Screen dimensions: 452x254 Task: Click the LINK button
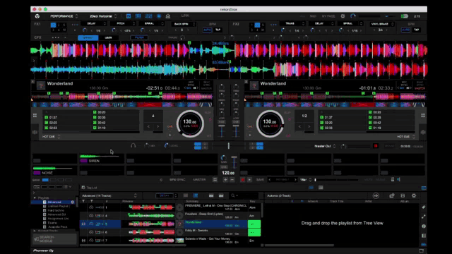click(185, 16)
